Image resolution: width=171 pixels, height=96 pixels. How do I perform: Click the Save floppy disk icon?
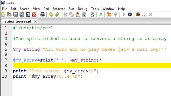pos(15,14)
